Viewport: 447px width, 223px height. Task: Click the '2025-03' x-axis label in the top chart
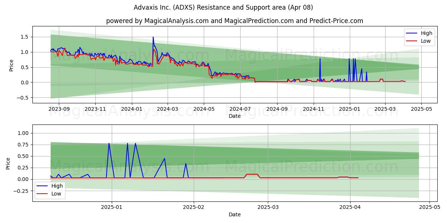[385, 109]
